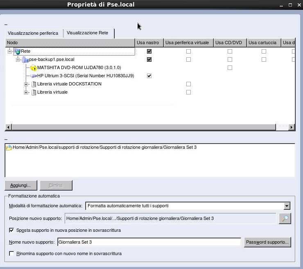This screenshot has width=303, height=269.
Task: Expand the Libreria virtuale DOCKSTATION node
Action: [x=27, y=84]
